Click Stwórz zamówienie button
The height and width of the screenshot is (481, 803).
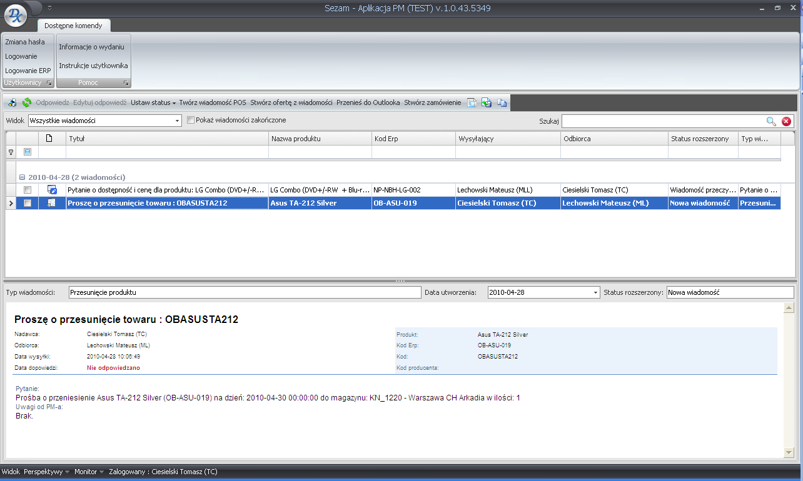[x=433, y=102]
